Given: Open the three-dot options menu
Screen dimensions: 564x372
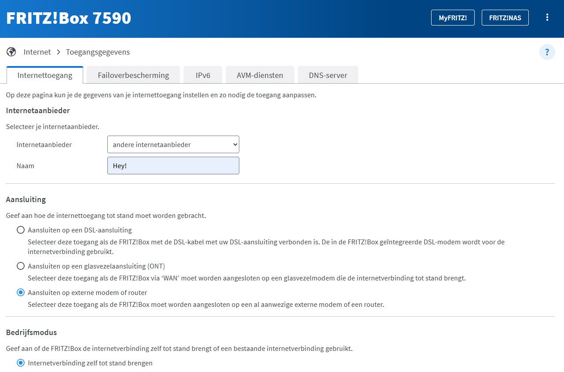Looking at the screenshot, I should (547, 18).
